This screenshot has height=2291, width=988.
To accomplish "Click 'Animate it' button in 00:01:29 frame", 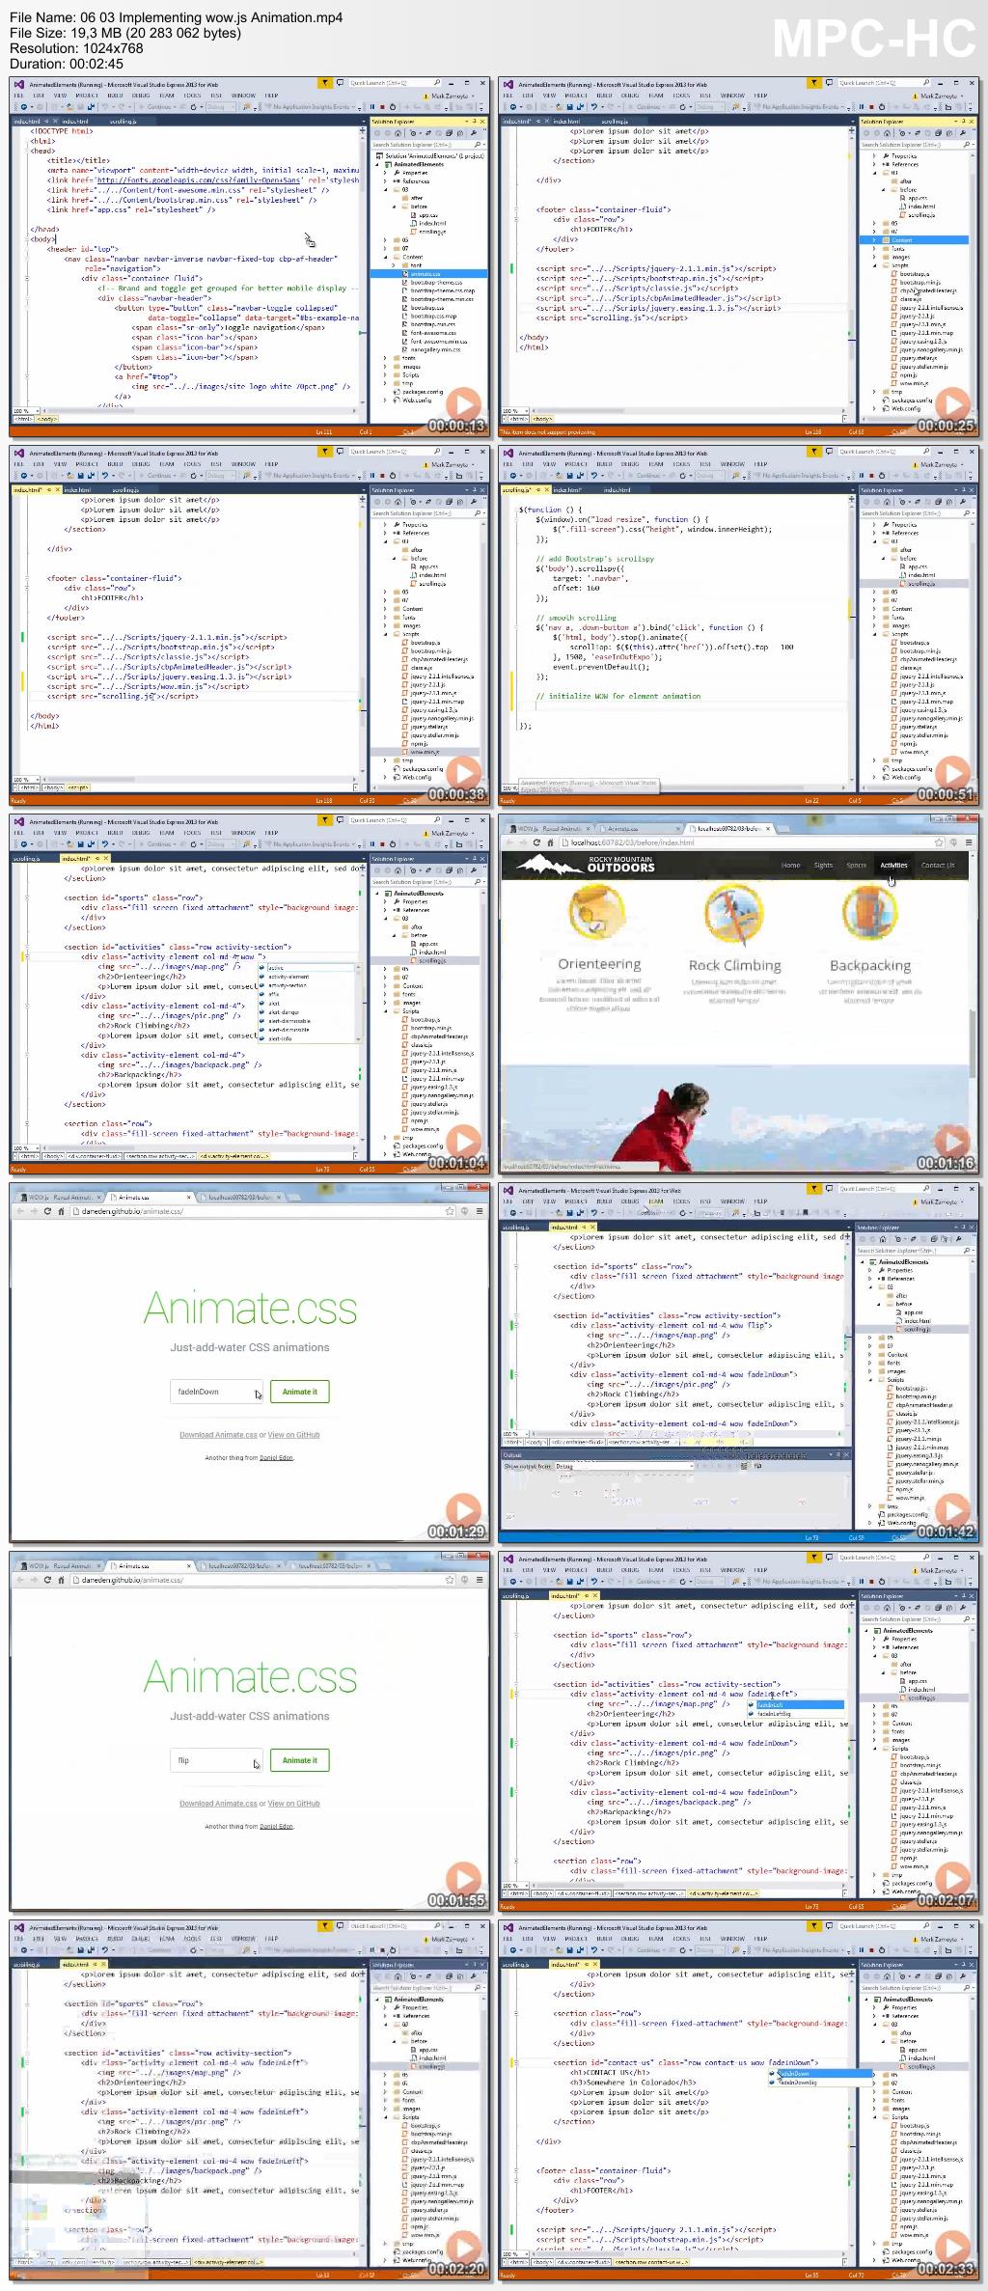I will pos(299,1392).
